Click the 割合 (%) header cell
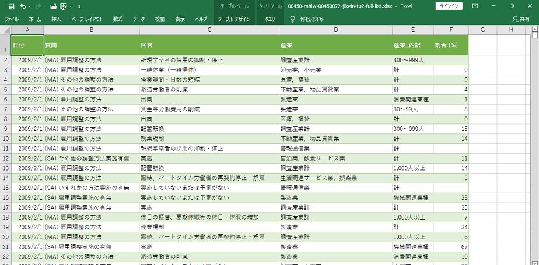 (x=451, y=45)
